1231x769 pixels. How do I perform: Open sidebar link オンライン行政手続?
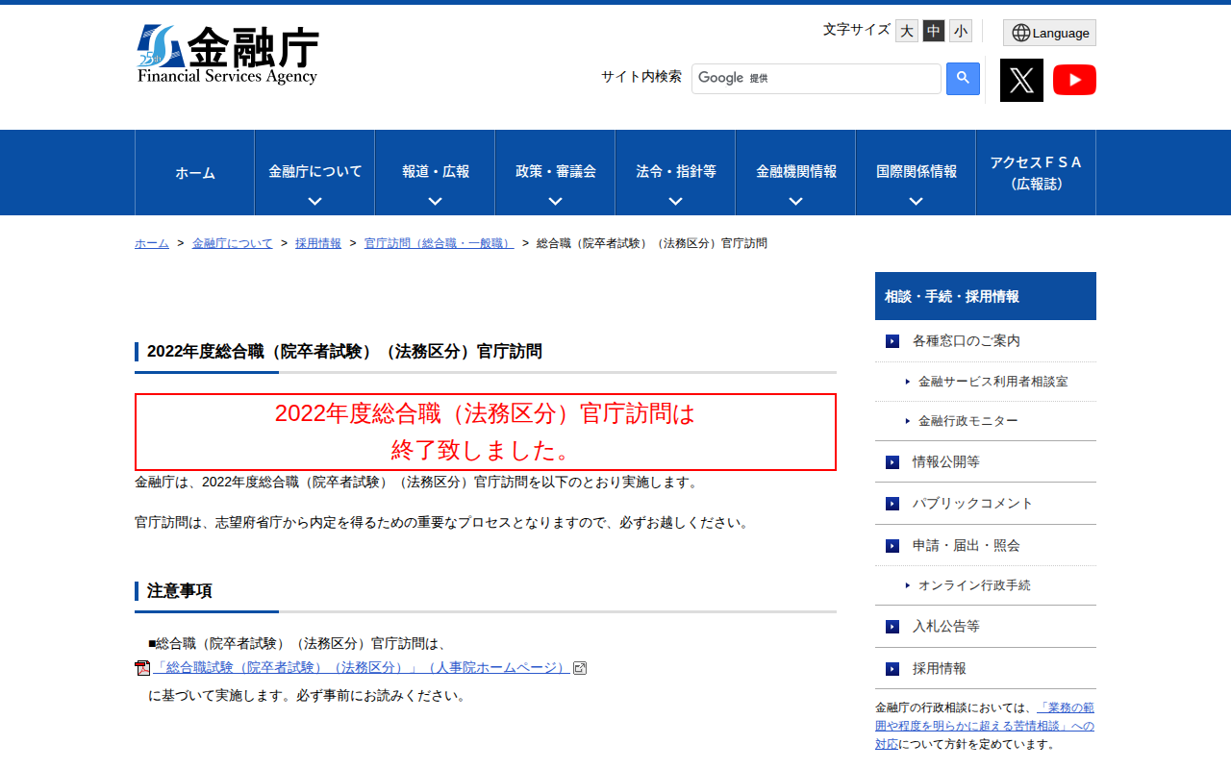974,585
